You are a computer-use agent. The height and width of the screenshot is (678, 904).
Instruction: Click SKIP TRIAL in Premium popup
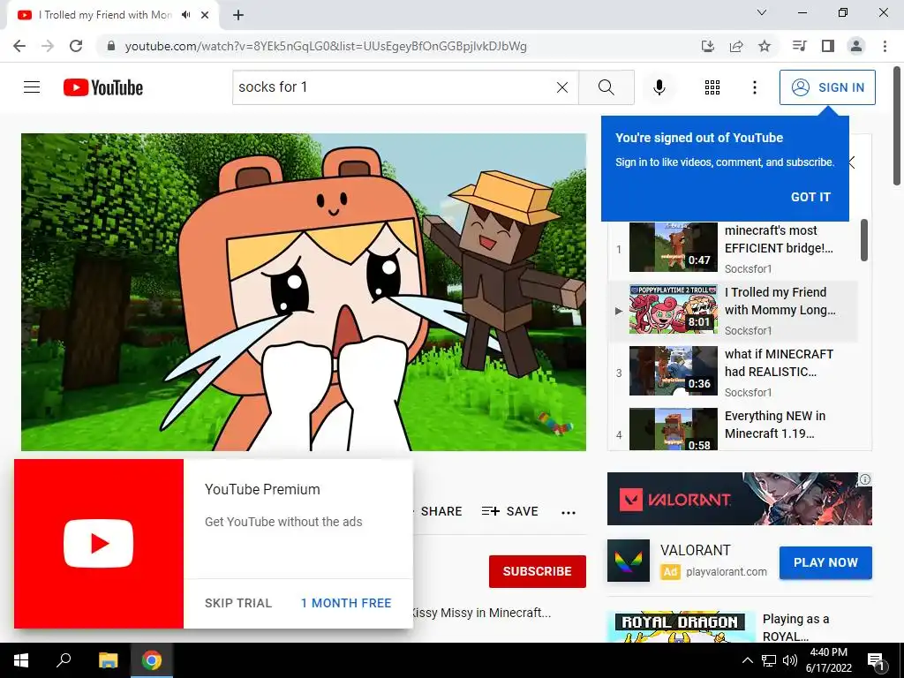tap(238, 603)
